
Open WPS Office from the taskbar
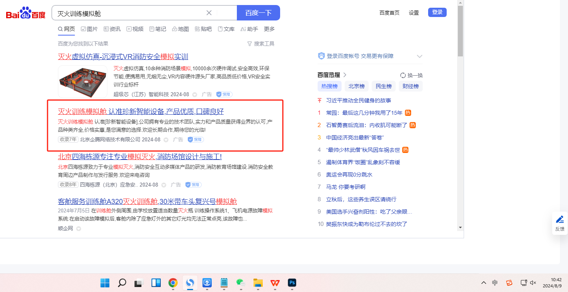point(275,283)
